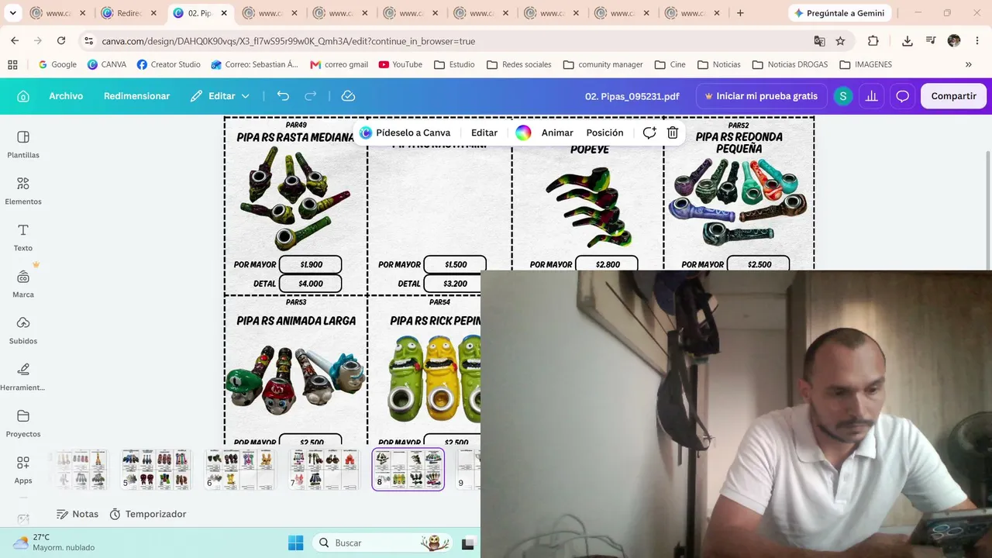Image resolution: width=992 pixels, height=558 pixels.
Task: Expand the Editar dropdown
Action: 220,96
